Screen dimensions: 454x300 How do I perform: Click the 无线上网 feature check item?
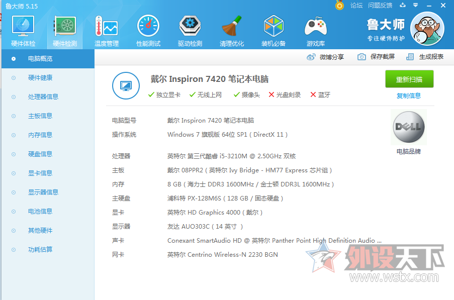pos(206,95)
